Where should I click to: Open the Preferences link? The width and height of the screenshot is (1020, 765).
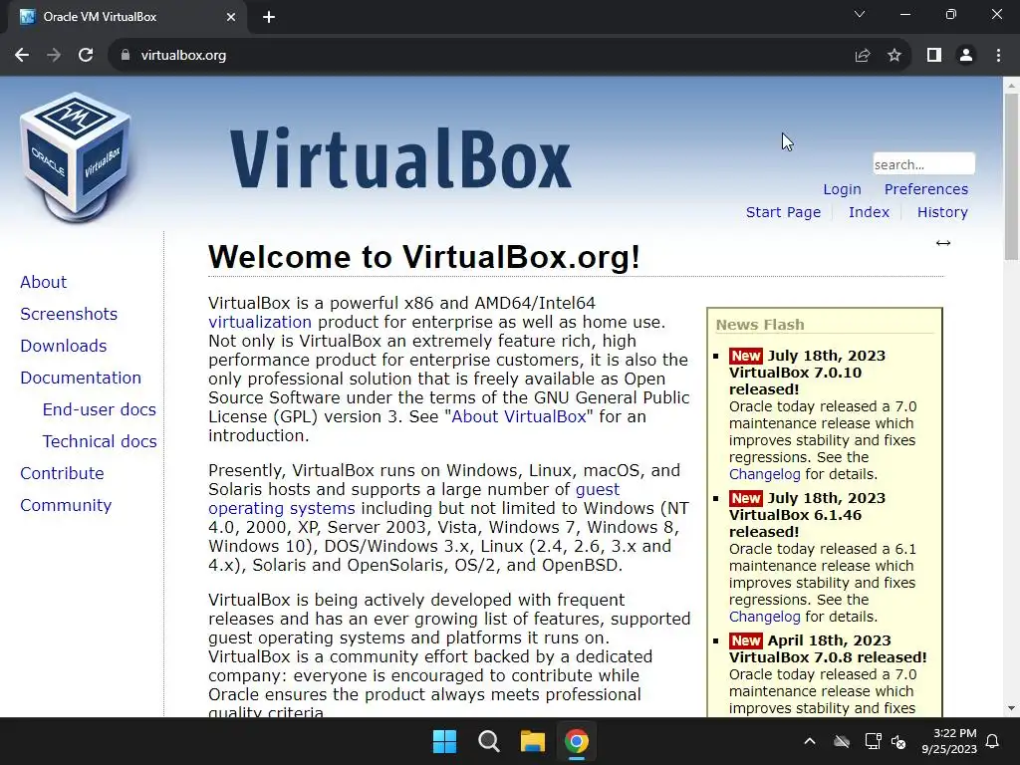coord(925,189)
